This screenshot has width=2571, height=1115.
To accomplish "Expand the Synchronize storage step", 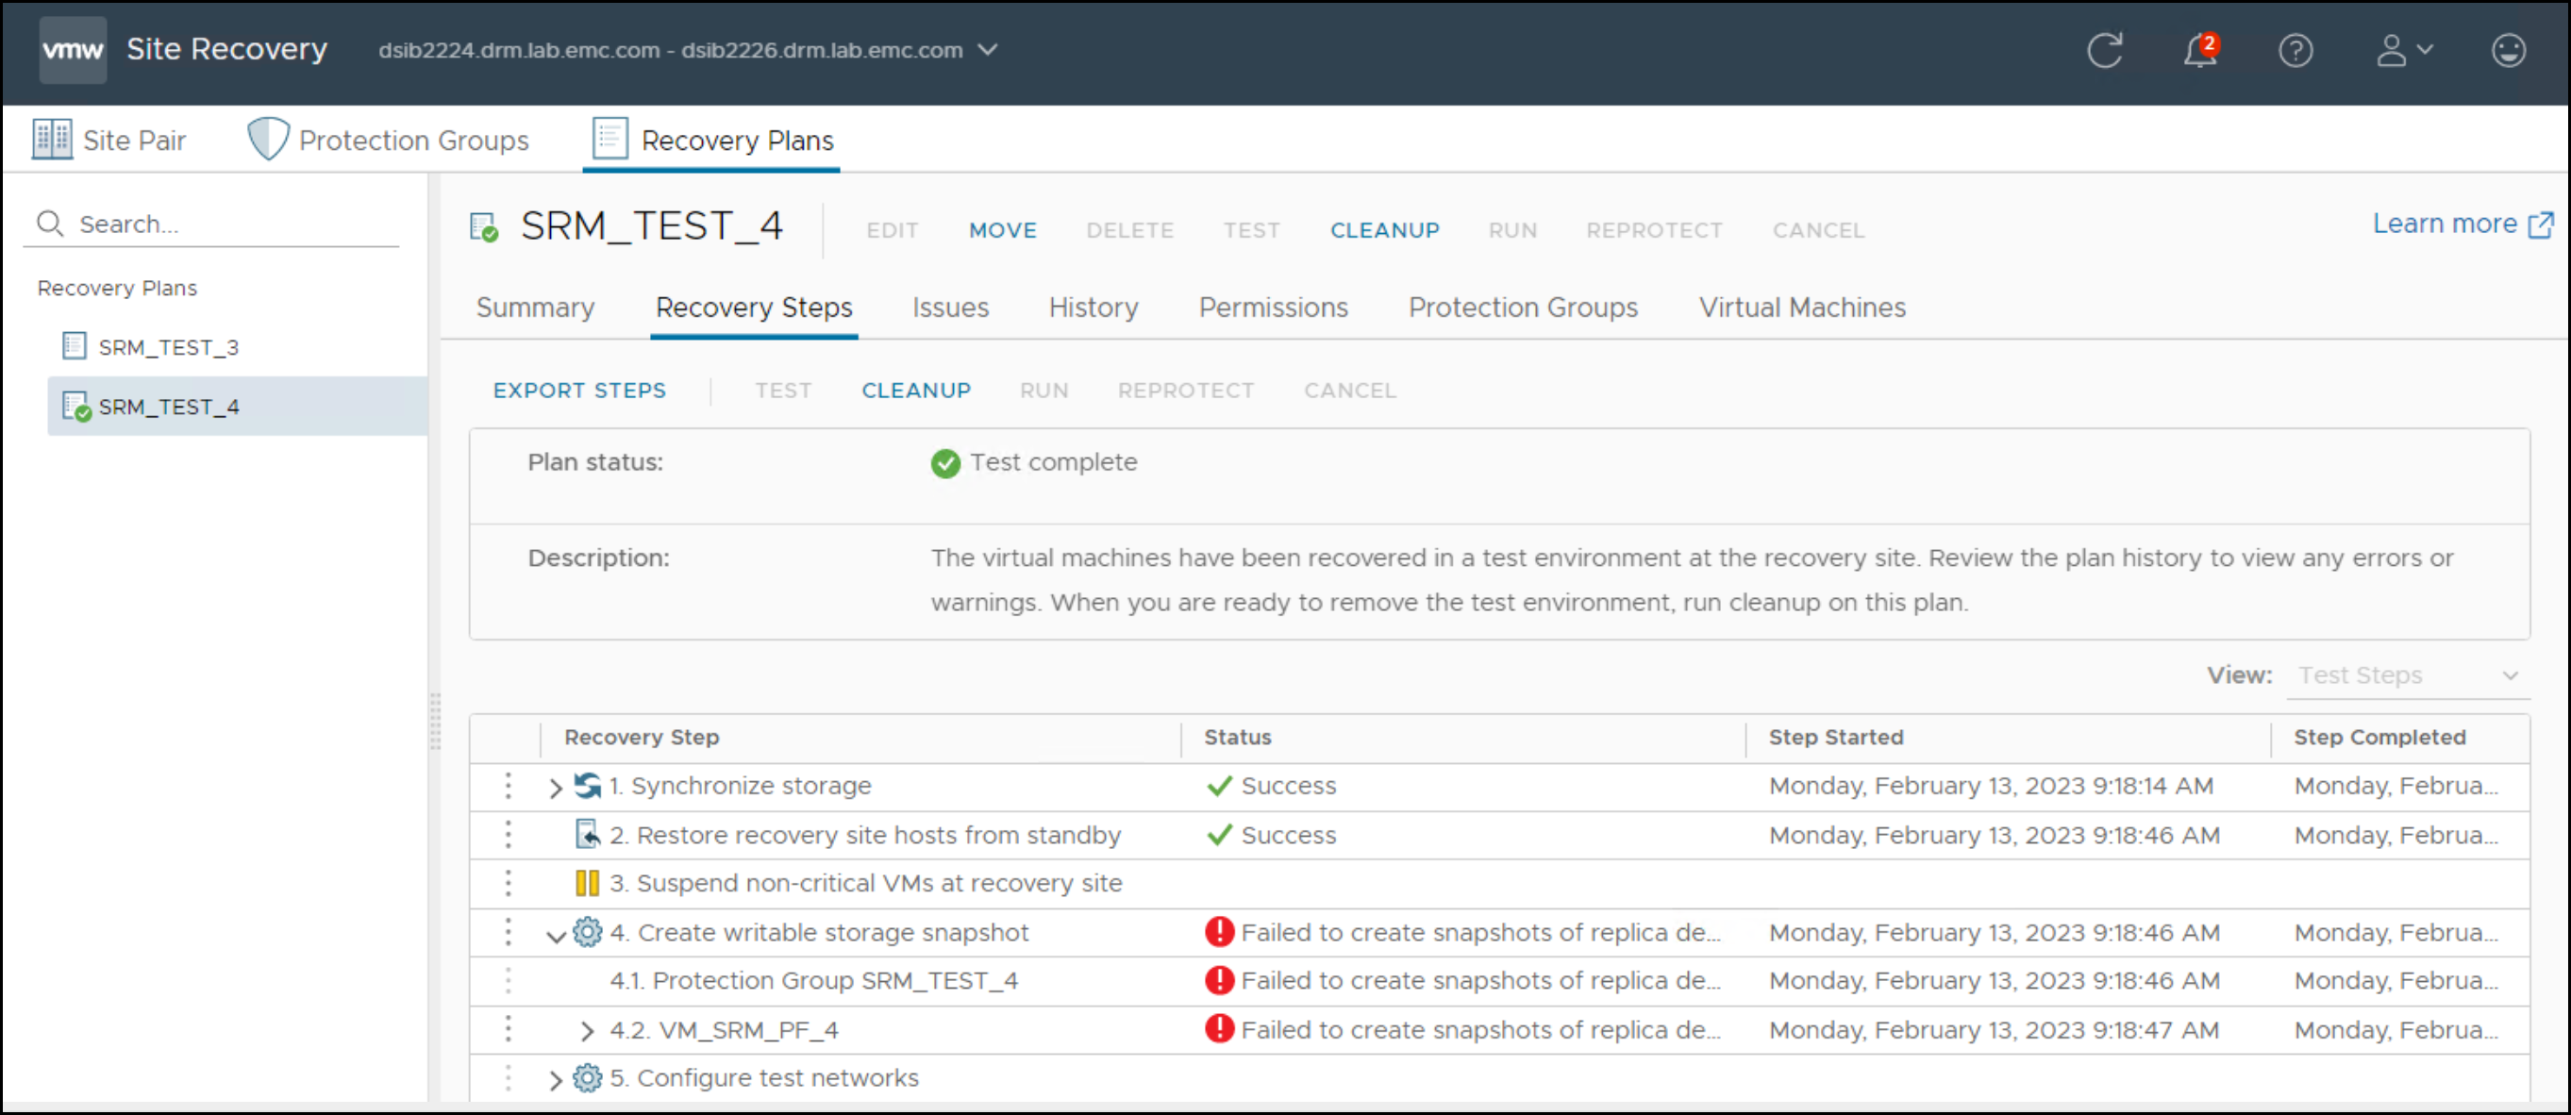I will point(556,788).
